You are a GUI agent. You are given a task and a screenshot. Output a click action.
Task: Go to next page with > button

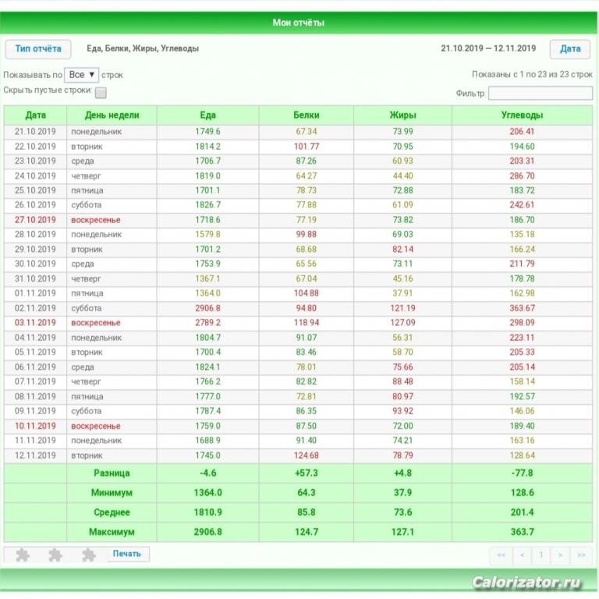click(560, 555)
